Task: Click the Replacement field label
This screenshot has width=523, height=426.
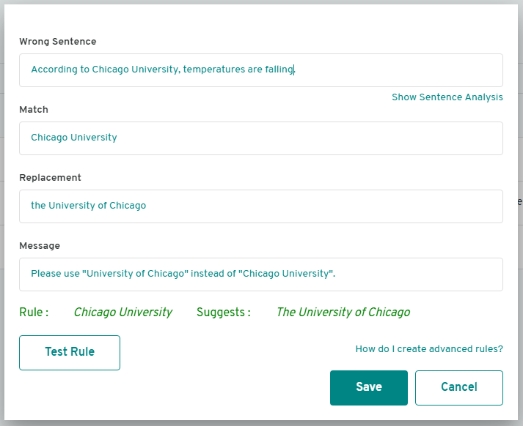Action: (x=50, y=178)
